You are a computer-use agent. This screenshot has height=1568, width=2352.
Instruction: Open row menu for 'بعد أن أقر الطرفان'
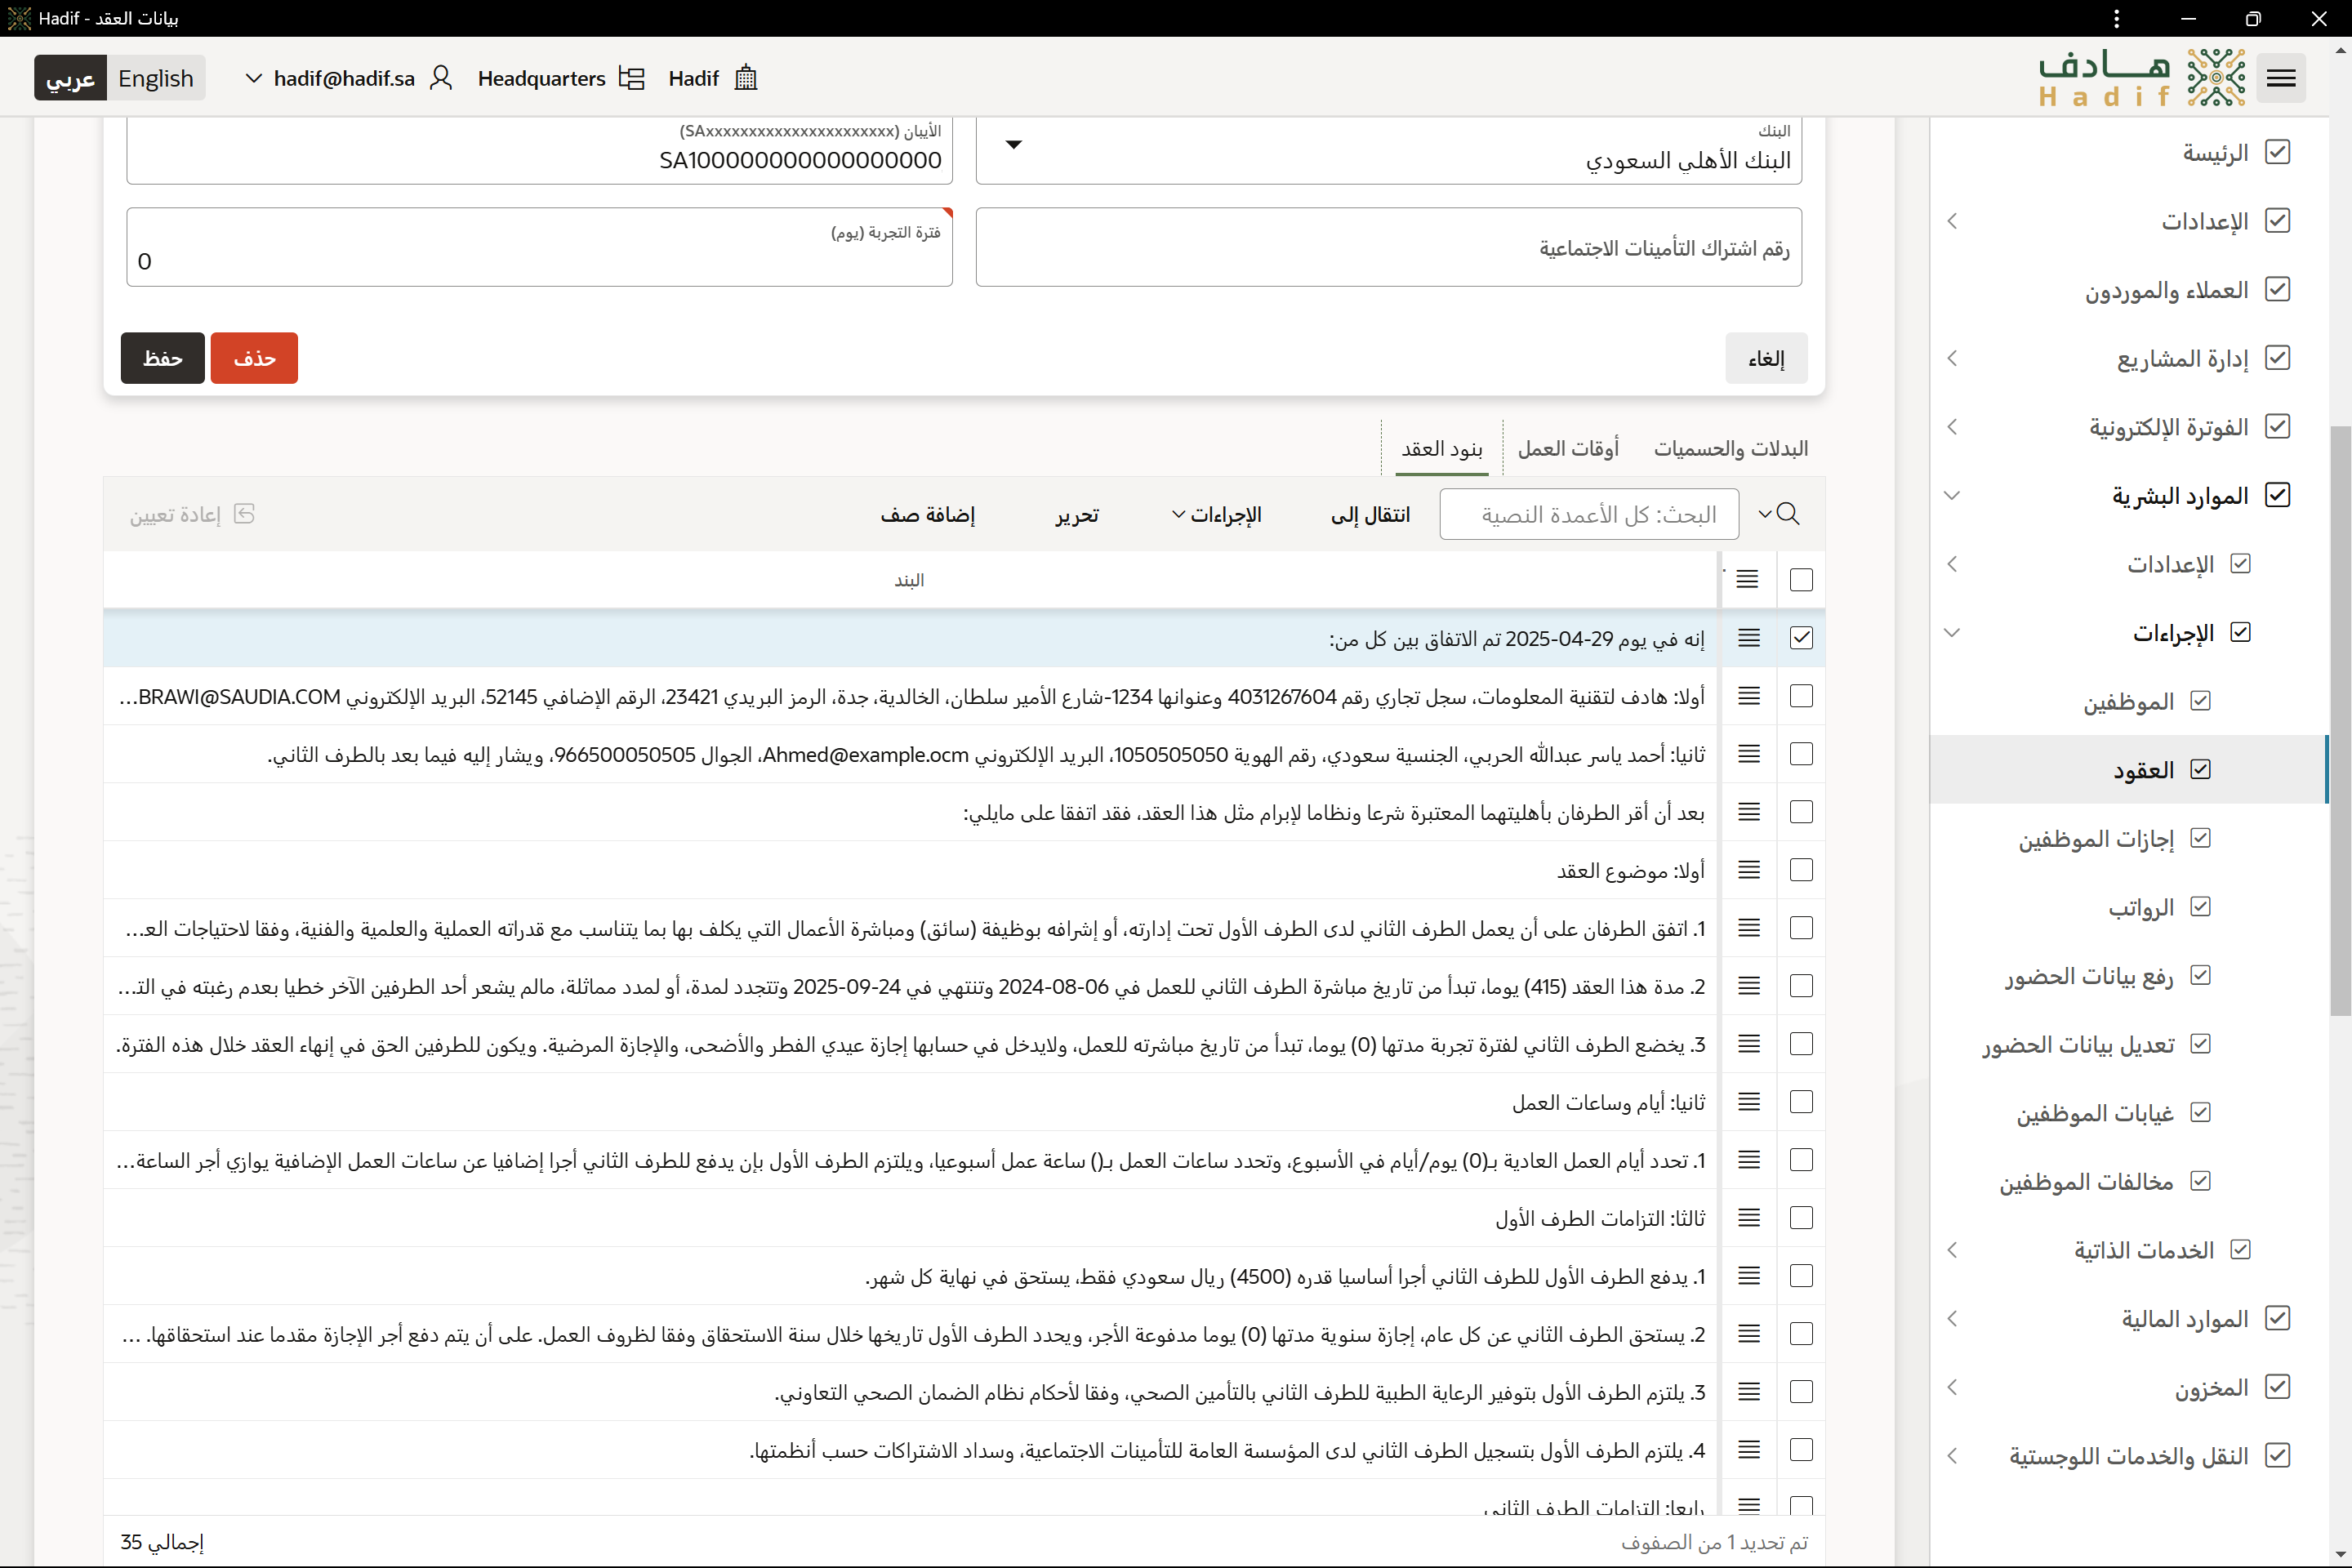(x=1749, y=812)
